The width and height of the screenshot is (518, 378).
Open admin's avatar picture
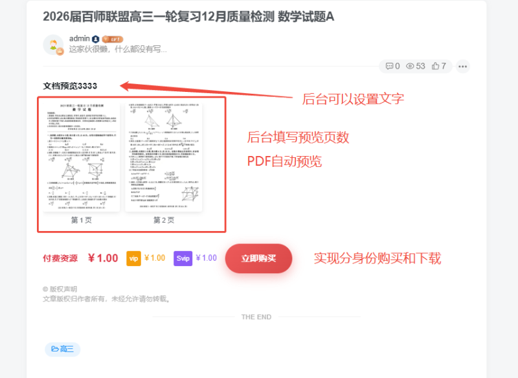coord(53,45)
